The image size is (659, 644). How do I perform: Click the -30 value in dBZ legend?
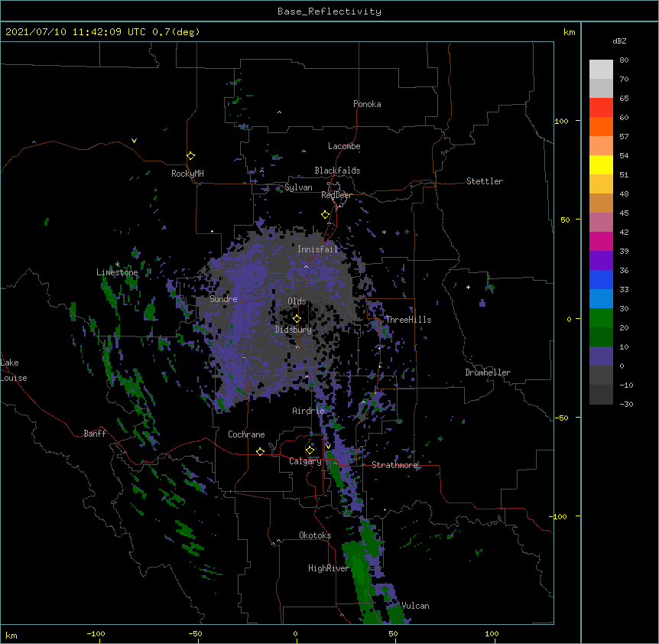[x=626, y=405]
